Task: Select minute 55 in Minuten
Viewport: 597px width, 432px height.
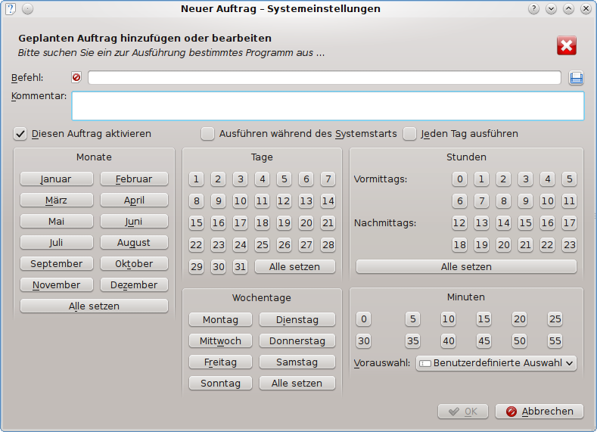Action: 555,340
